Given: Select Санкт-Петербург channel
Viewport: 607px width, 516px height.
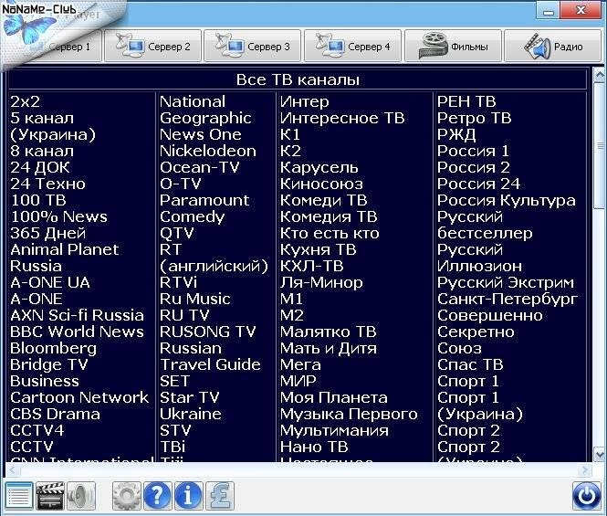Looking at the screenshot, I should tap(508, 299).
